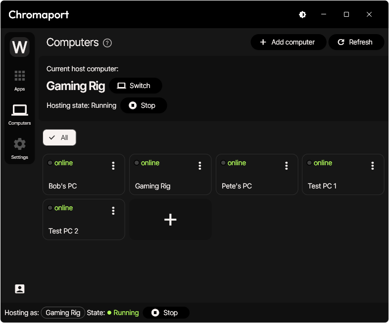This screenshot has height=323, width=389.
Task: Open the account contact icon at bottom-left
Action: [20, 289]
